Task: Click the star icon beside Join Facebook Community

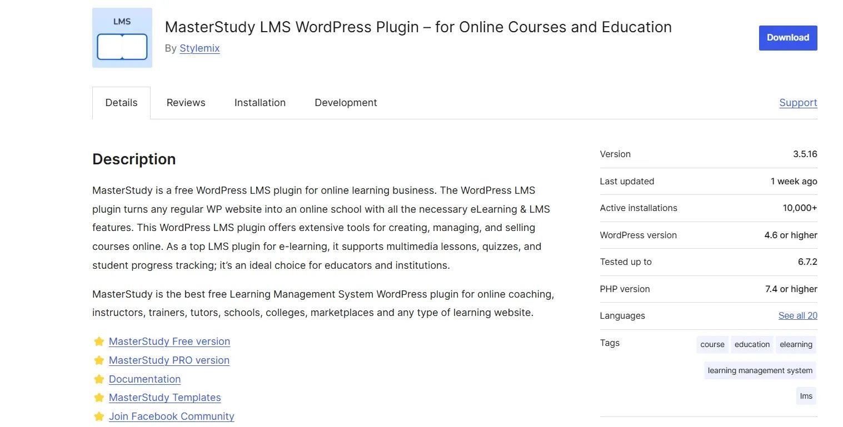Action: tap(99, 416)
